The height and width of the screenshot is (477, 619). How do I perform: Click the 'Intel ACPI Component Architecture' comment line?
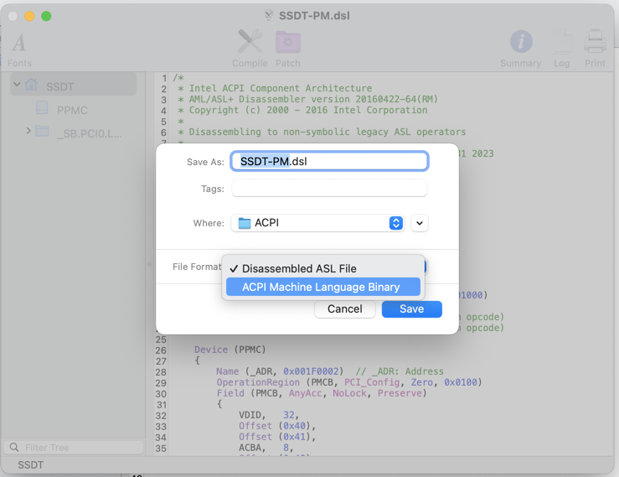[x=275, y=88]
